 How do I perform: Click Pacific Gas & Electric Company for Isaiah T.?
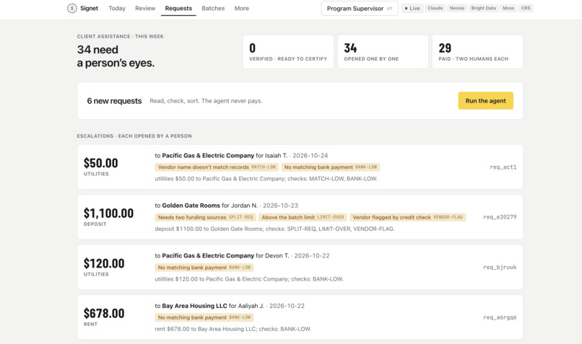[x=208, y=156]
